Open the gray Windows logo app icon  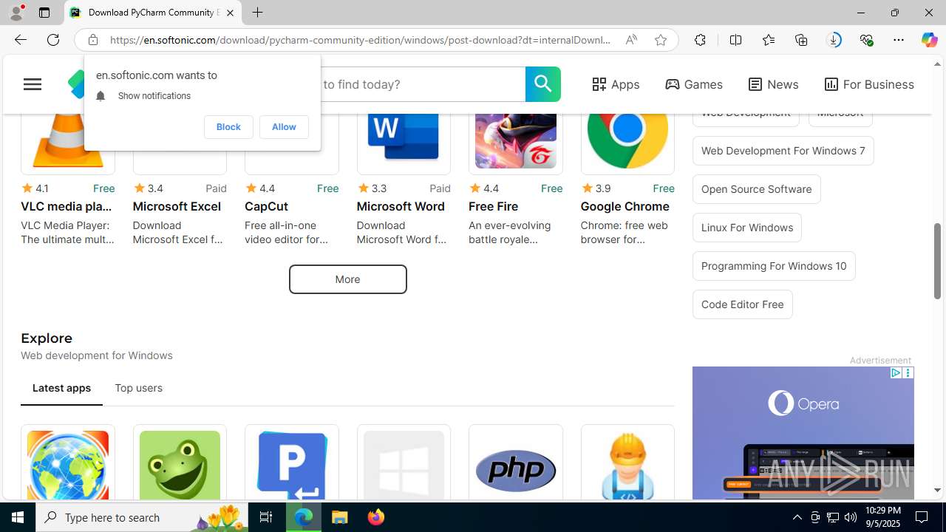(404, 464)
